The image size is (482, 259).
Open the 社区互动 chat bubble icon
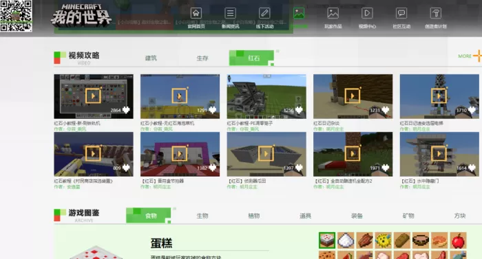click(x=401, y=14)
